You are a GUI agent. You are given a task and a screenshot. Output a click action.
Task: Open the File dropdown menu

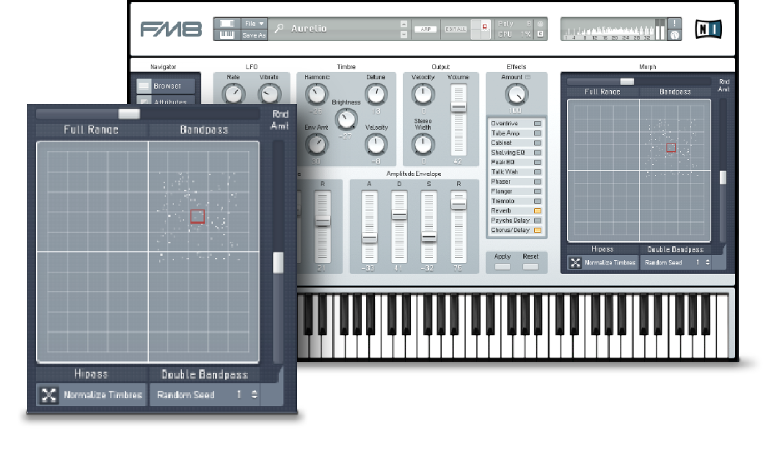[254, 23]
